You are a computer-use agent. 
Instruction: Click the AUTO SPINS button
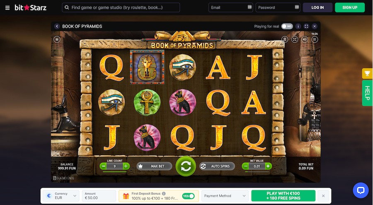(217, 166)
